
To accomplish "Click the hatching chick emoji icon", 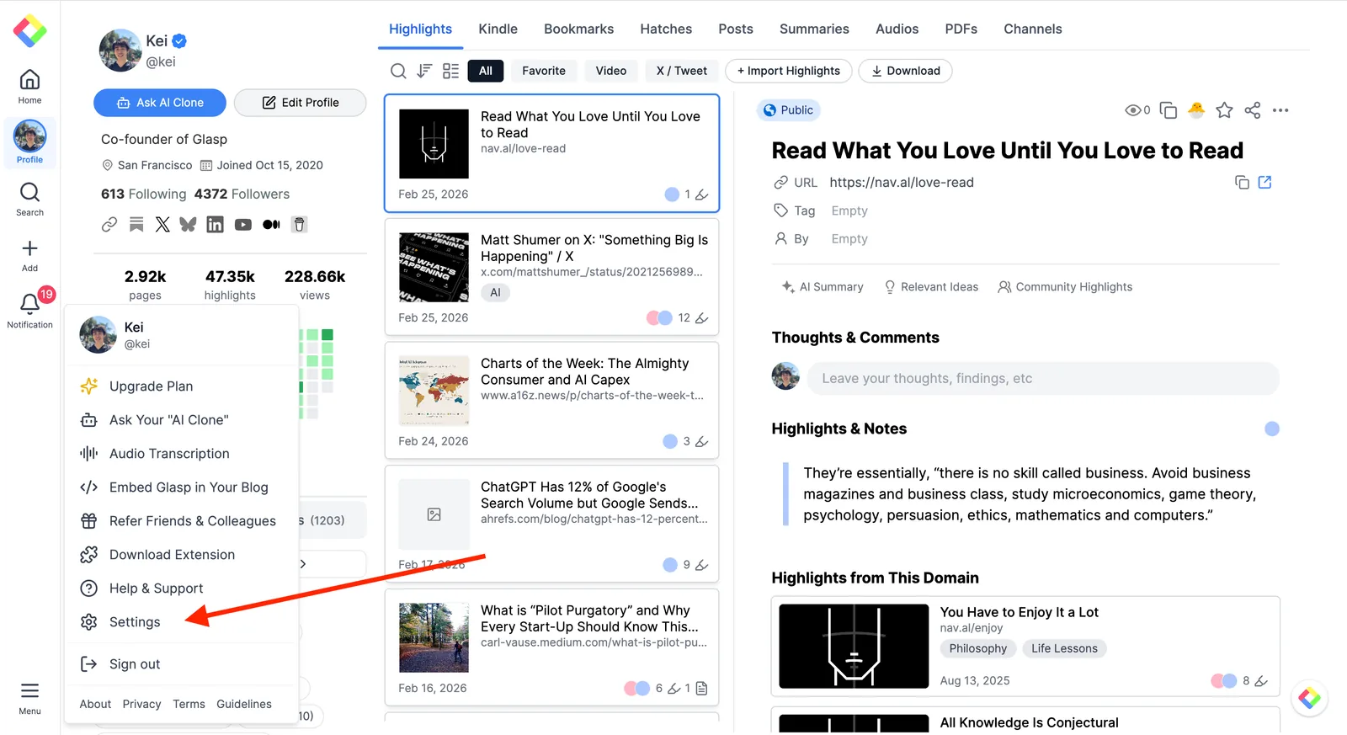I will pyautogui.click(x=1196, y=109).
